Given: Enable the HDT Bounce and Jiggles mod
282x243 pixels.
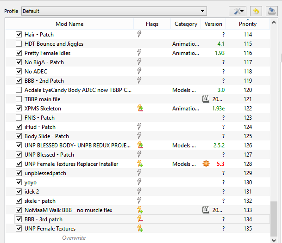Looking at the screenshot, I should (x=19, y=44).
